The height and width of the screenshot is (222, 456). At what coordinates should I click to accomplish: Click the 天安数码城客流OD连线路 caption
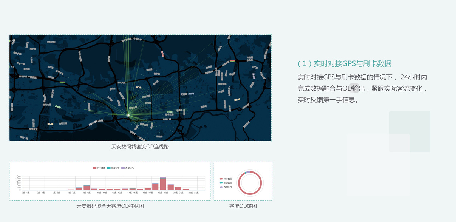140,146
